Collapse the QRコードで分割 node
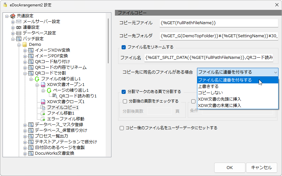The image size is (282, 176). coord(25,74)
